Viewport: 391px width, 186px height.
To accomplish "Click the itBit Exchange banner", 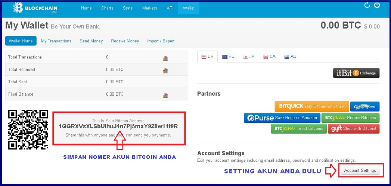I will pyautogui.click(x=356, y=73).
